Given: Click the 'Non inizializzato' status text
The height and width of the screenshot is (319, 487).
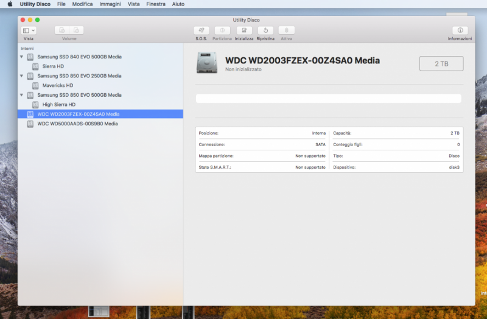Looking at the screenshot, I should coord(243,69).
